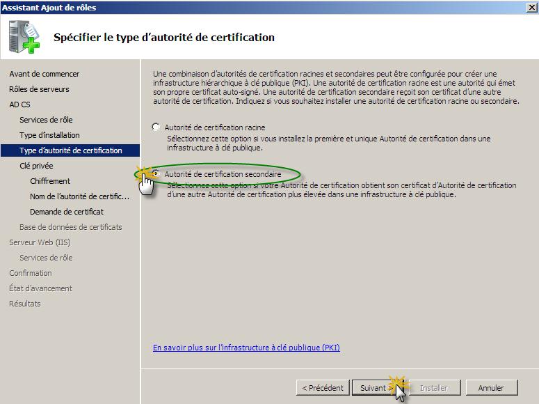The image size is (539, 404).
Task: Open the Demande de certificat step
Action: point(66,212)
